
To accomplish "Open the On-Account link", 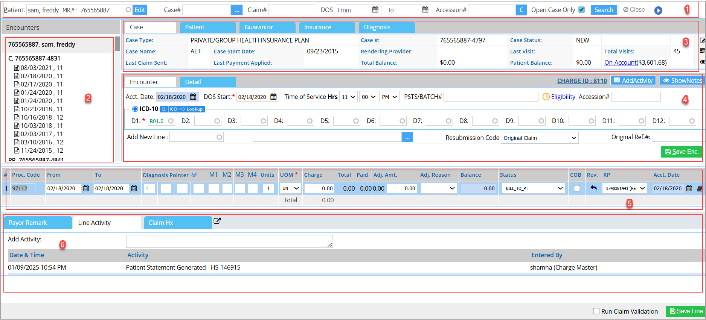I will pyautogui.click(x=620, y=62).
